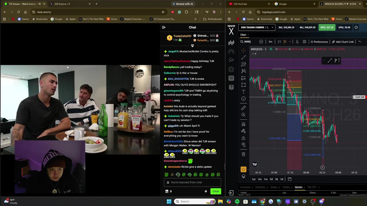
Task: Collapse the Kick chat panel icon
Action: point(164,27)
